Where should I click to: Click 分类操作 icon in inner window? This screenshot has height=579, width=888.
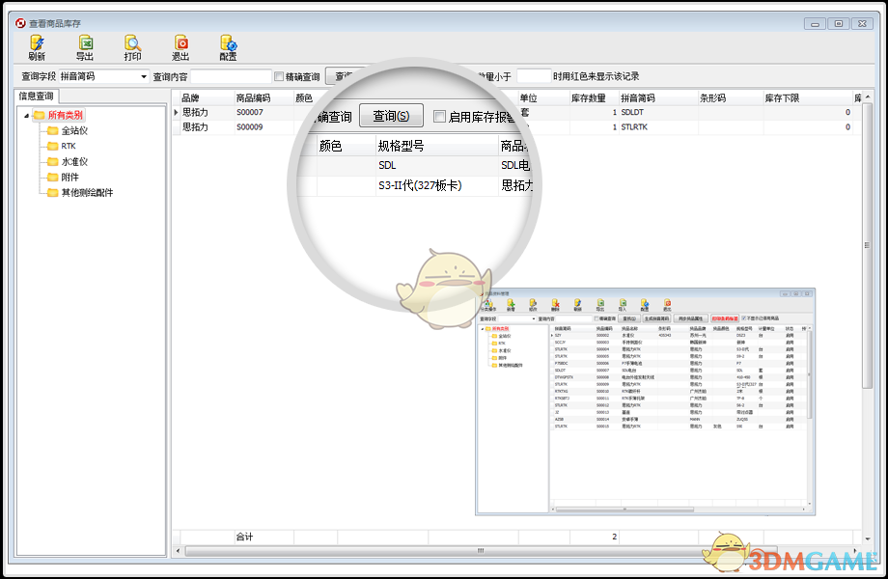pyautogui.click(x=488, y=302)
